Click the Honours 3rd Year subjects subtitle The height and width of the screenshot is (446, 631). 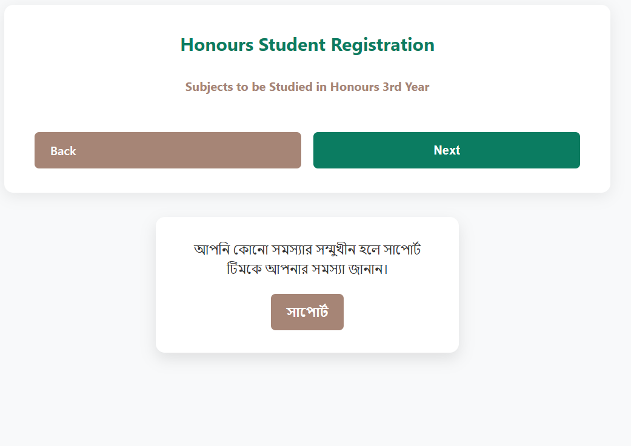(307, 87)
